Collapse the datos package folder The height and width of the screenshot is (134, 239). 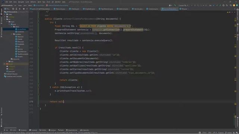pos(12,27)
